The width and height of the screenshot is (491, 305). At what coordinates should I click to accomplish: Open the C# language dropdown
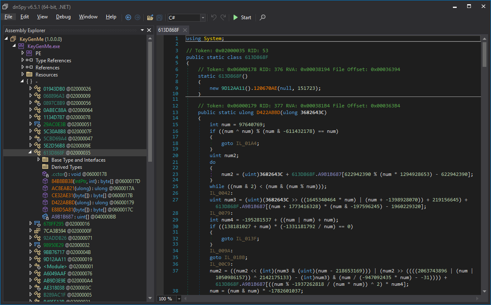pyautogui.click(x=203, y=18)
